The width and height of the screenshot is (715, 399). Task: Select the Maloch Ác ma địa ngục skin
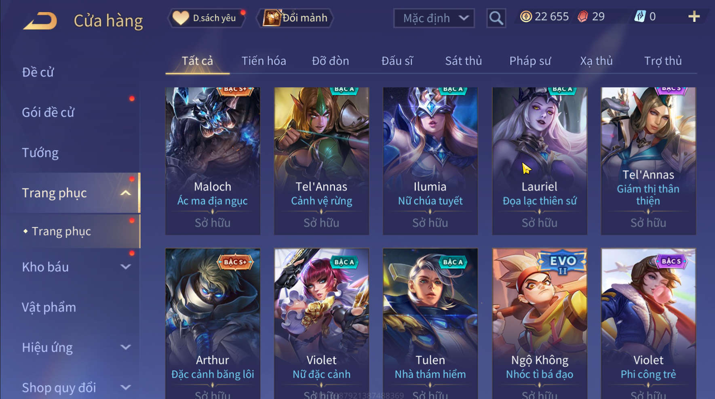[213, 161]
